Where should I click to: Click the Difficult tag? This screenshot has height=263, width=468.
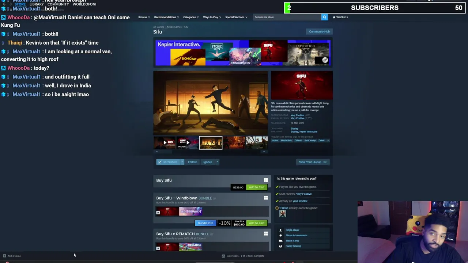(298, 141)
